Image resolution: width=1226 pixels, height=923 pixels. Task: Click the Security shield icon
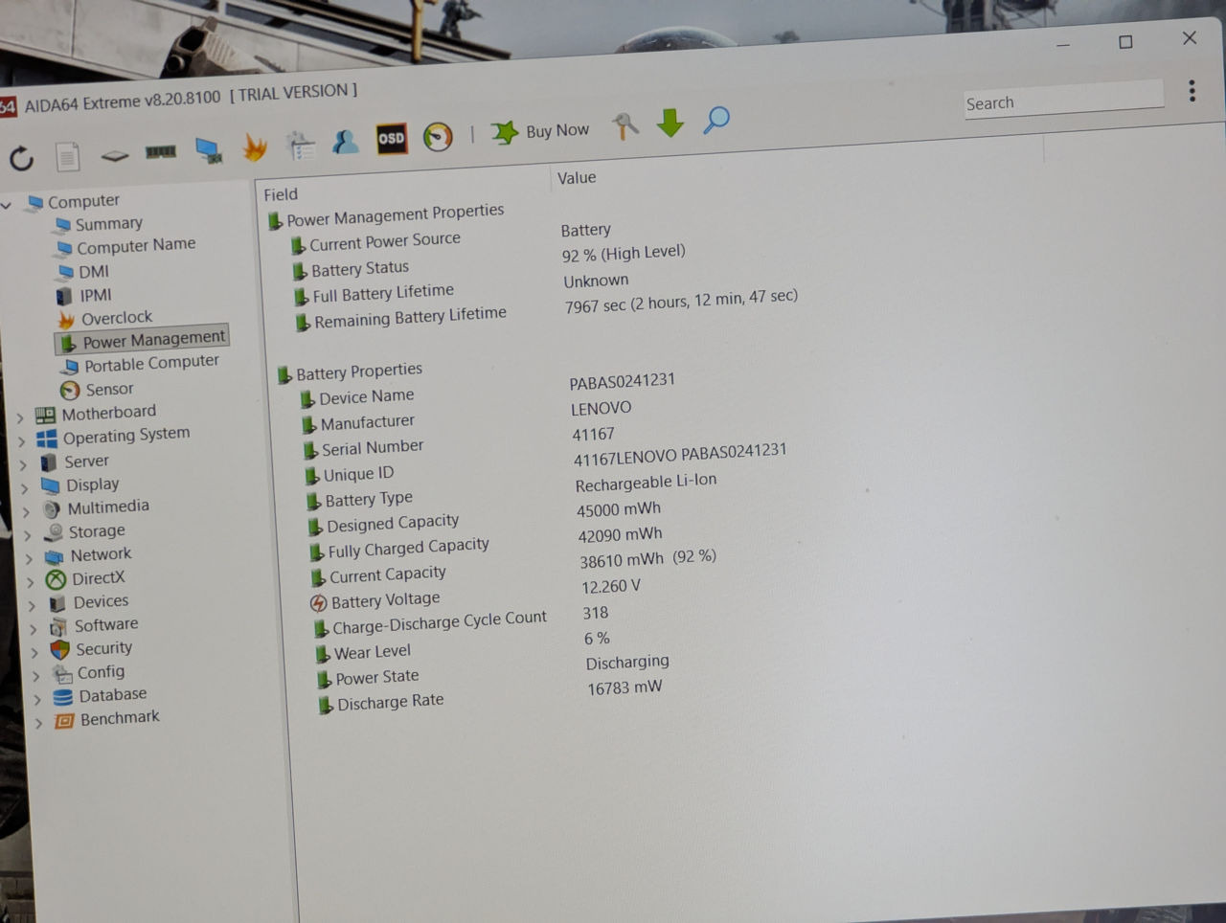[x=59, y=650]
